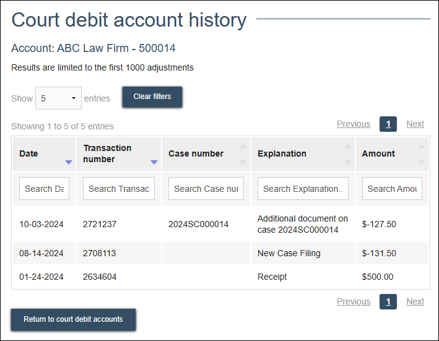Select page 1 in top pagination
This screenshot has width=439, height=341.
click(388, 124)
